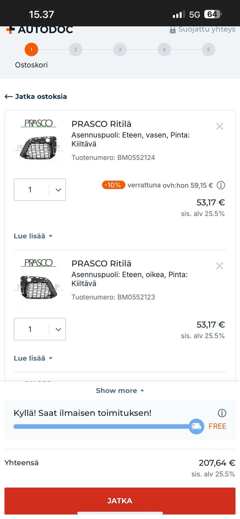Open quantity dropdown for BM0552124
The height and width of the screenshot is (519, 240).
click(x=58, y=190)
